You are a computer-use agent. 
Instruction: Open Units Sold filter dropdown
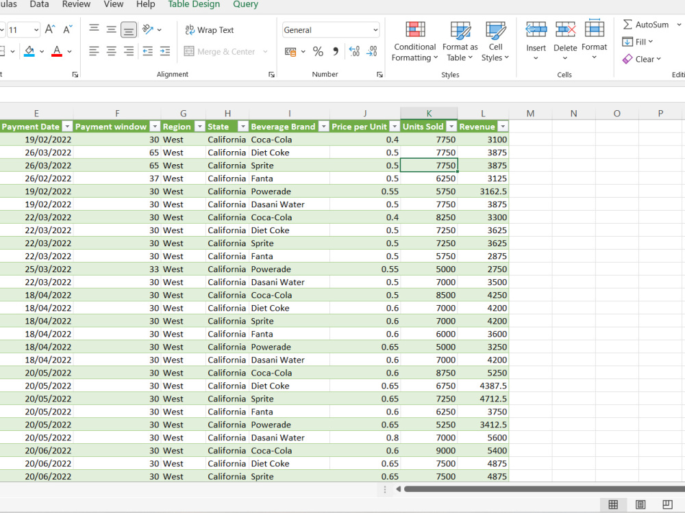tap(451, 127)
